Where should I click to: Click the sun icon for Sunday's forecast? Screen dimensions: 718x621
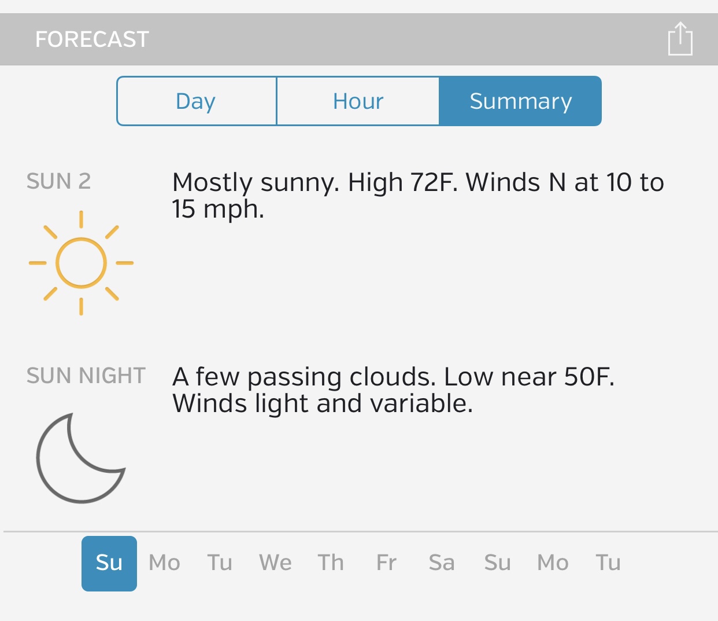point(81,263)
